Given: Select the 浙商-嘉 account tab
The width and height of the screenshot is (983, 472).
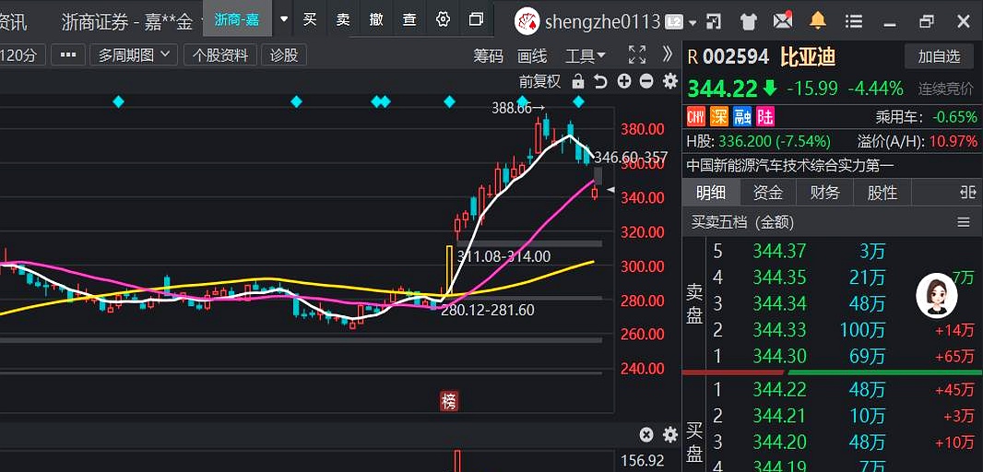Looking at the screenshot, I should 237,20.
